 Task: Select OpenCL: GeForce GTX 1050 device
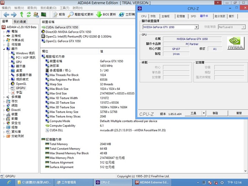(63, 41)
